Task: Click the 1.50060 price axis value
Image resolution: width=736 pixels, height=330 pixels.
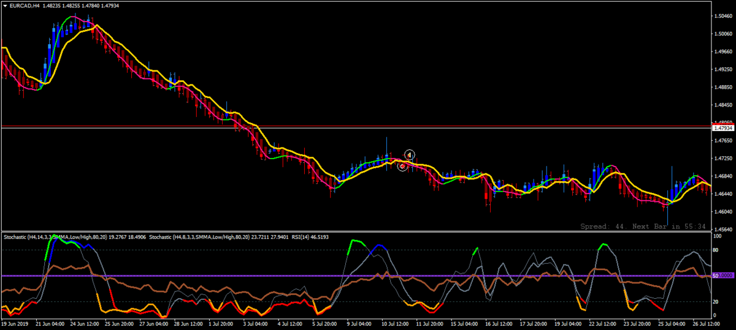Action: click(724, 34)
